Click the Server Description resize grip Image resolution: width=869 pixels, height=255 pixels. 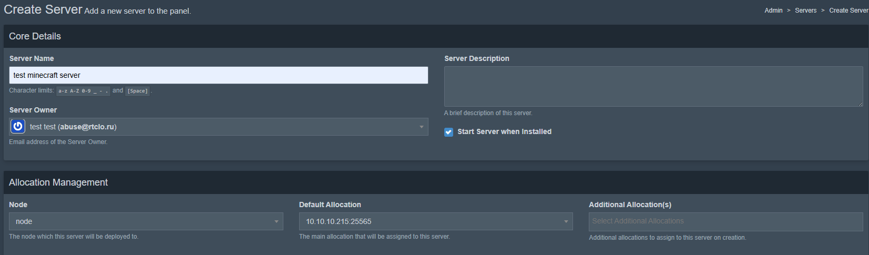(x=860, y=104)
